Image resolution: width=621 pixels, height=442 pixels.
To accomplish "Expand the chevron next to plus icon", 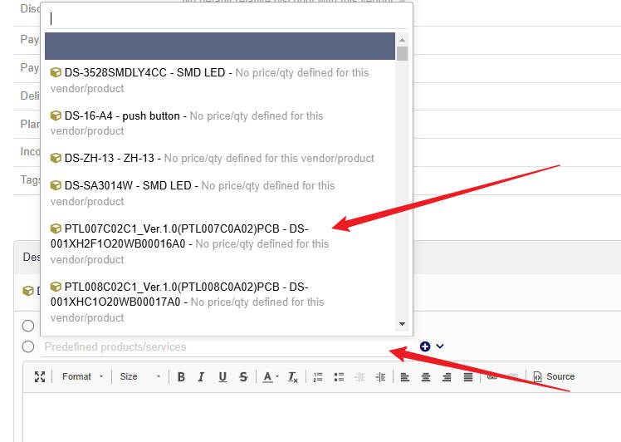I will (440, 346).
